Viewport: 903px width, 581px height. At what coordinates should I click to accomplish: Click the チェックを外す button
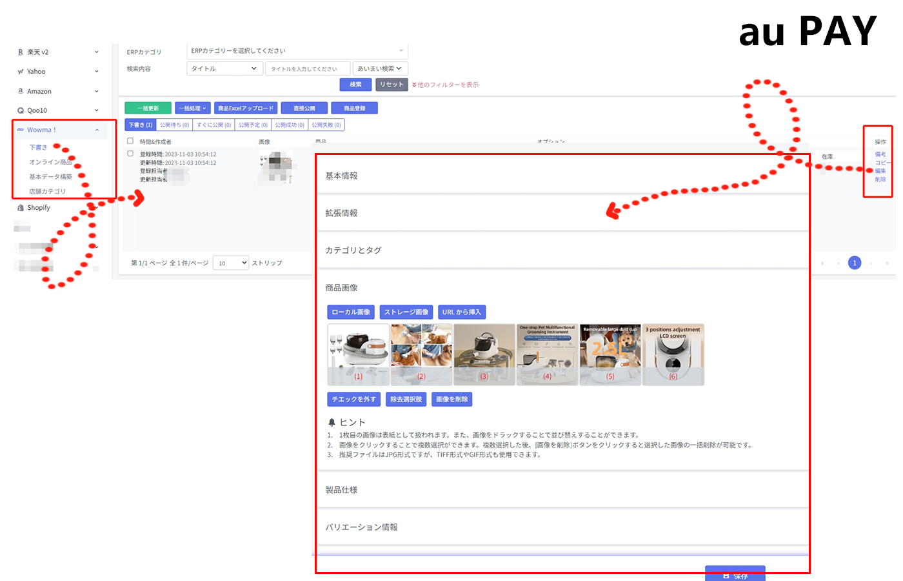(x=354, y=400)
